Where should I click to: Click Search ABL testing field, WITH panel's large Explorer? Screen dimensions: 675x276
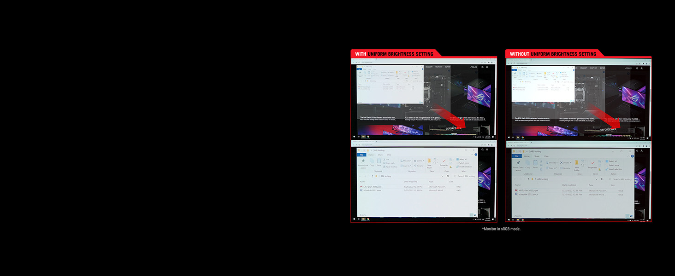[465, 176]
